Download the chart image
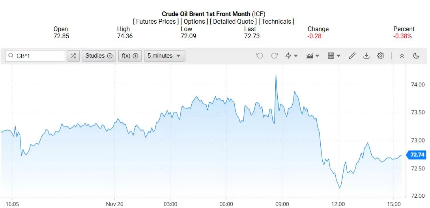Image resolution: width=430 pixels, height=208 pixels. pyautogui.click(x=366, y=56)
